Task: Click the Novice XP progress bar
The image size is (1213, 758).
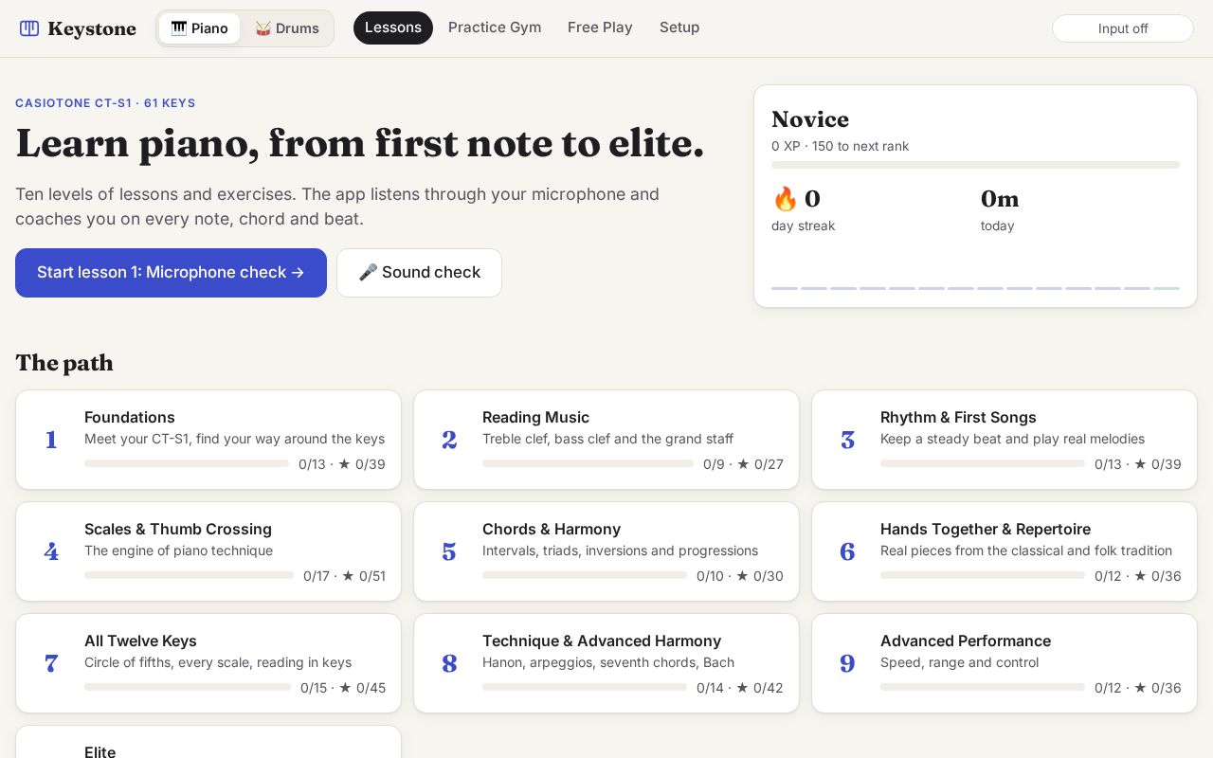Action: [975, 165]
